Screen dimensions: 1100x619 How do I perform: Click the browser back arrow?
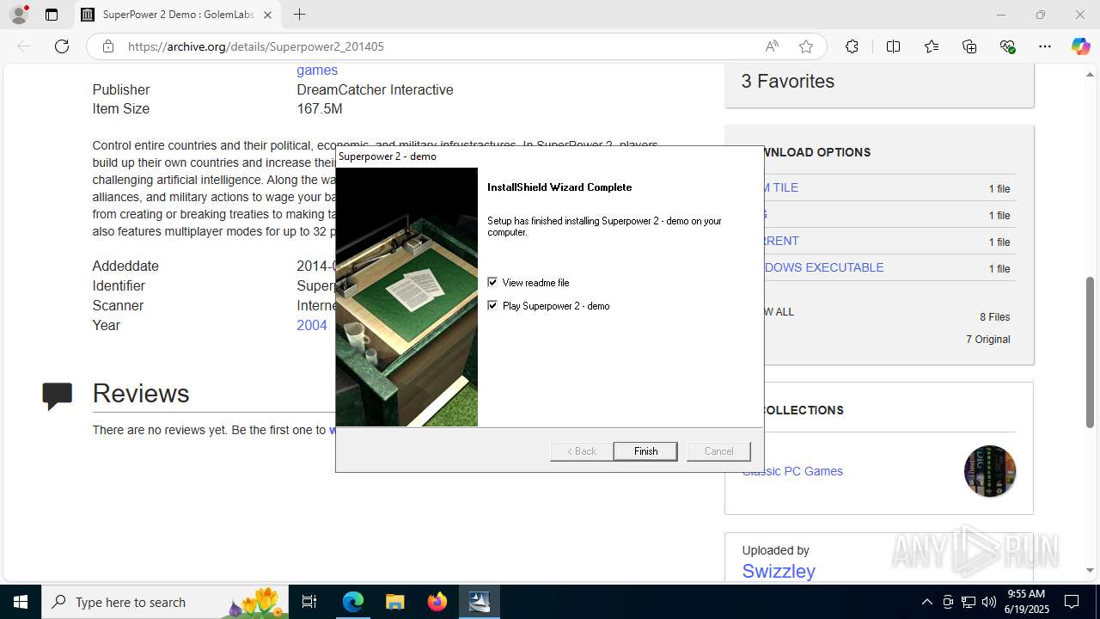(24, 46)
